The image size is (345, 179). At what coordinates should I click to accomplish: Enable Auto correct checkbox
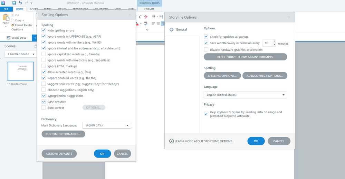click(x=44, y=108)
